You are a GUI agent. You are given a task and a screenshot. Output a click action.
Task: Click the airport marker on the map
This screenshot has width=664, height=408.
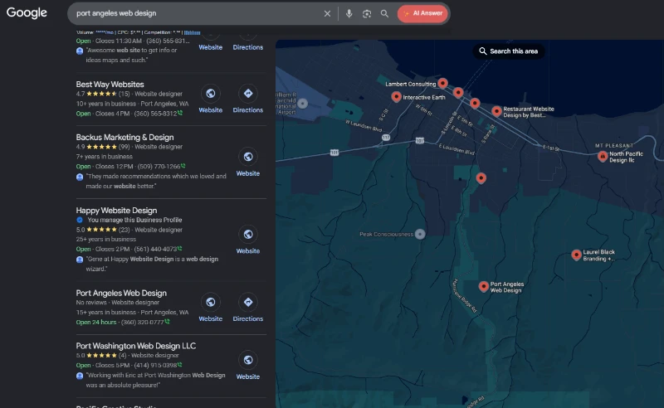click(302, 104)
